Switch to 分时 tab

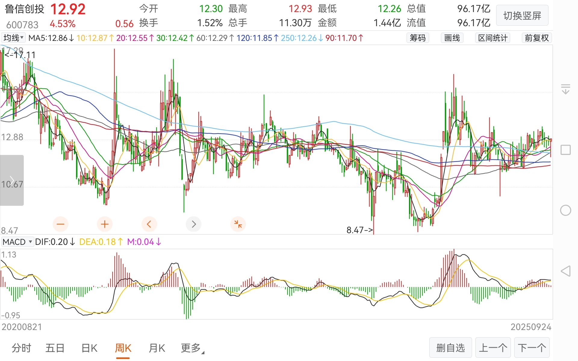pyautogui.click(x=21, y=348)
